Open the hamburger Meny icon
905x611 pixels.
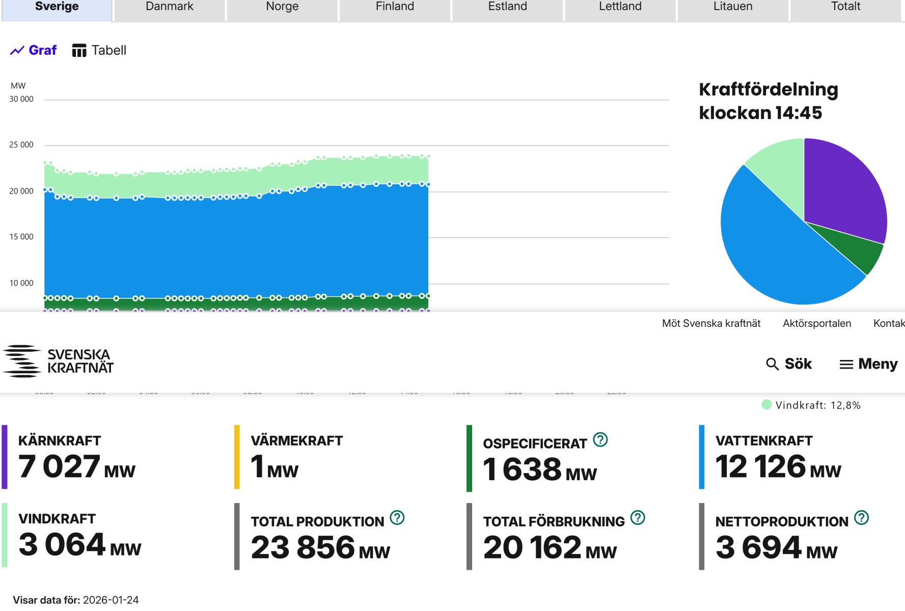846,365
